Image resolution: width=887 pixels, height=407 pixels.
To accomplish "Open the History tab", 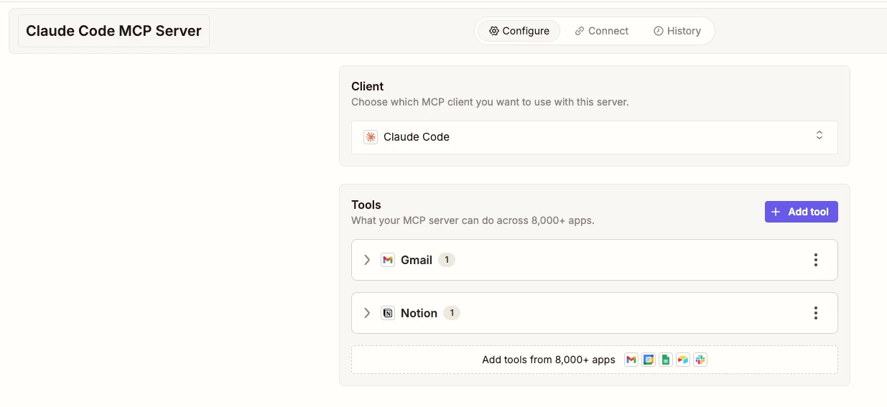I will coord(677,31).
